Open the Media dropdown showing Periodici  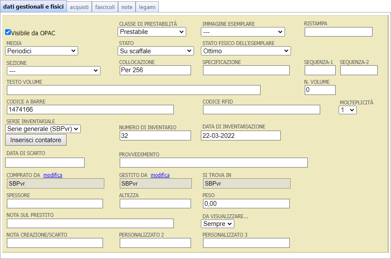(42, 51)
